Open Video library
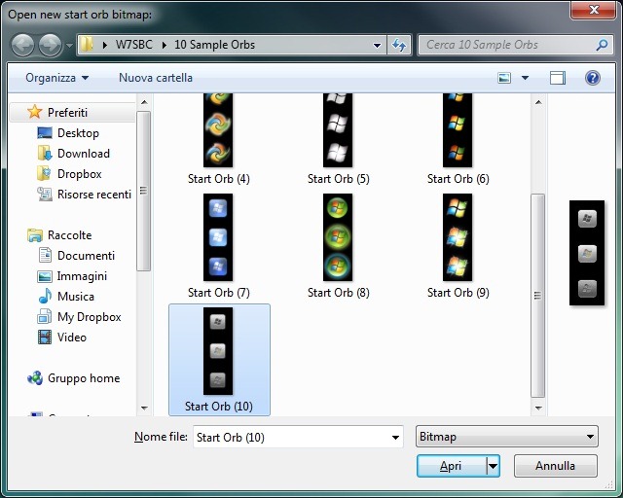The image size is (623, 498). point(71,338)
